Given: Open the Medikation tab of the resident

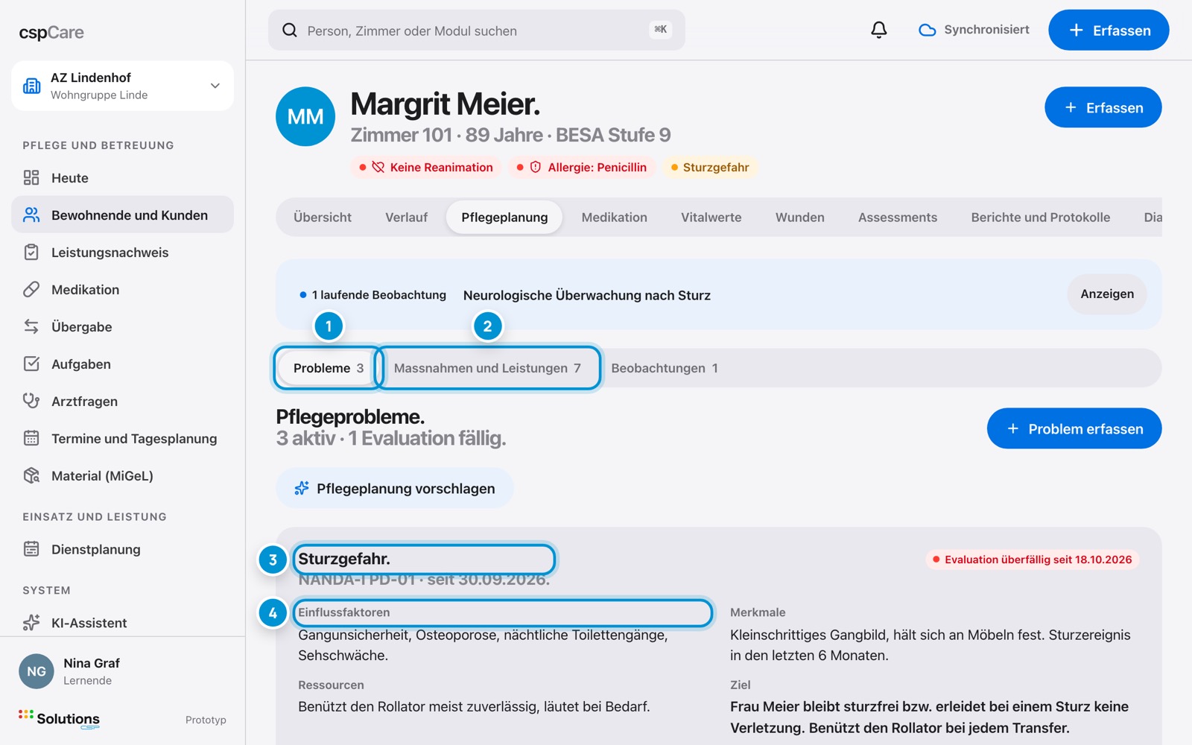Looking at the screenshot, I should click(615, 218).
